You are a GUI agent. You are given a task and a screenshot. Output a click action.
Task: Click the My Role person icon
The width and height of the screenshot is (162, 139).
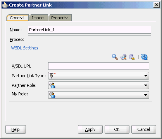click(52, 95)
